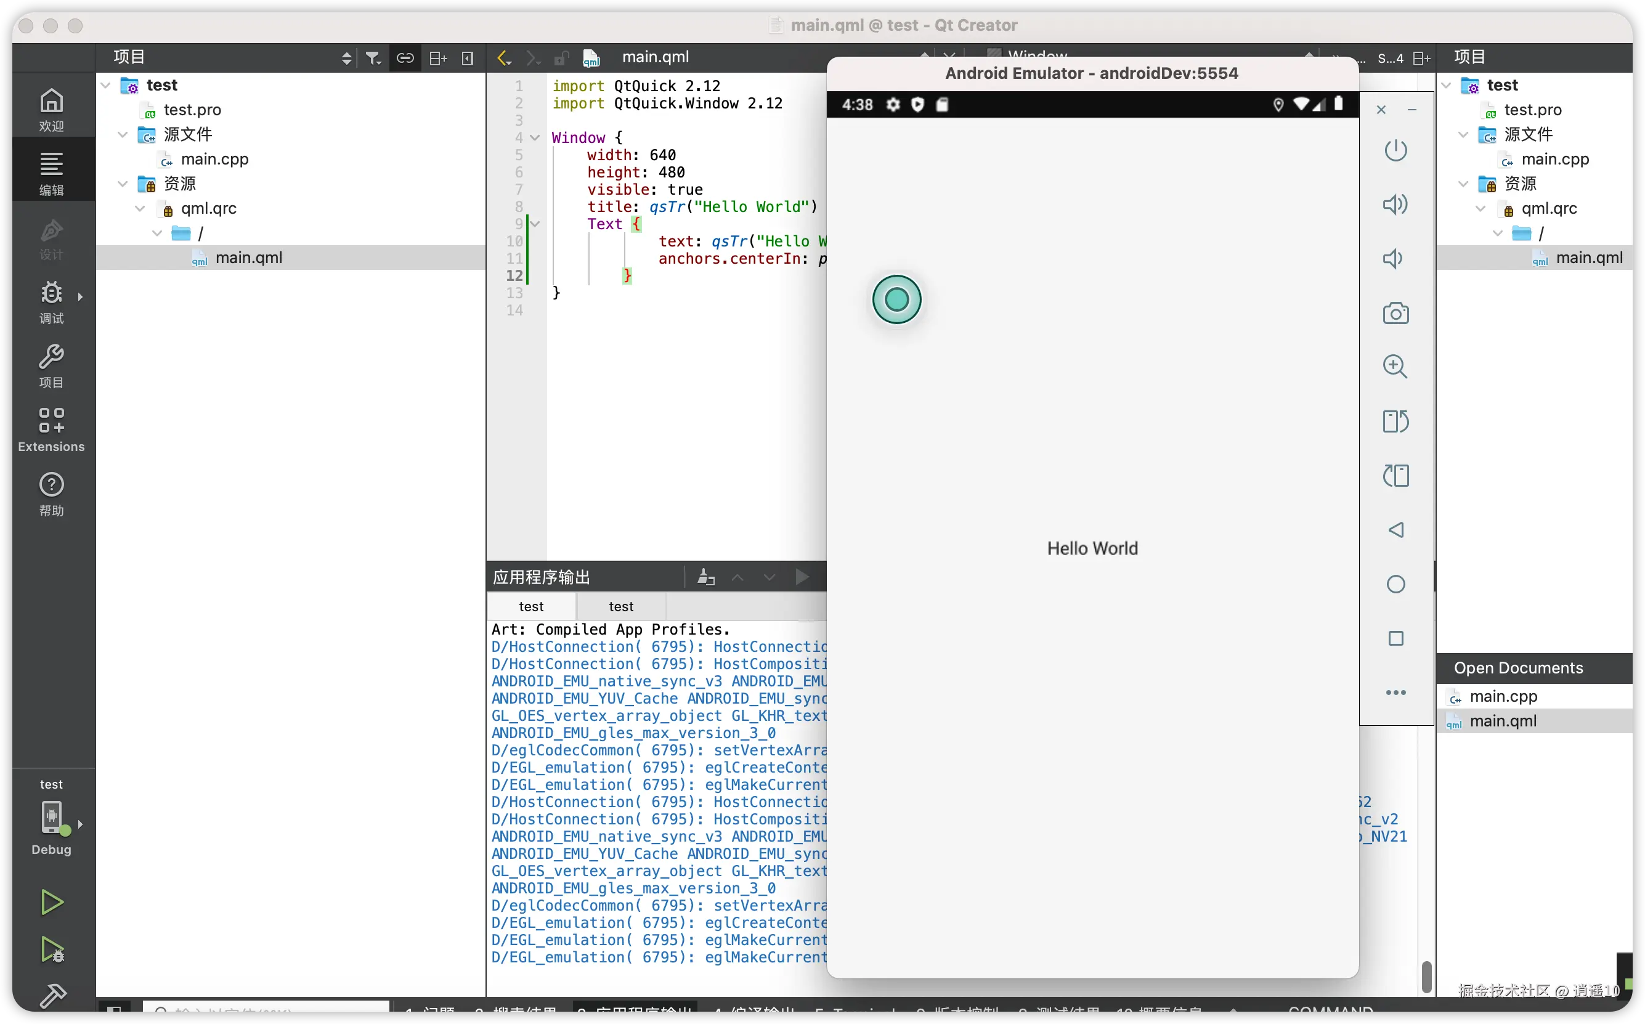The width and height of the screenshot is (1645, 1024).
Task: Collapse the qml.qrc node in left tree
Action: click(x=140, y=209)
